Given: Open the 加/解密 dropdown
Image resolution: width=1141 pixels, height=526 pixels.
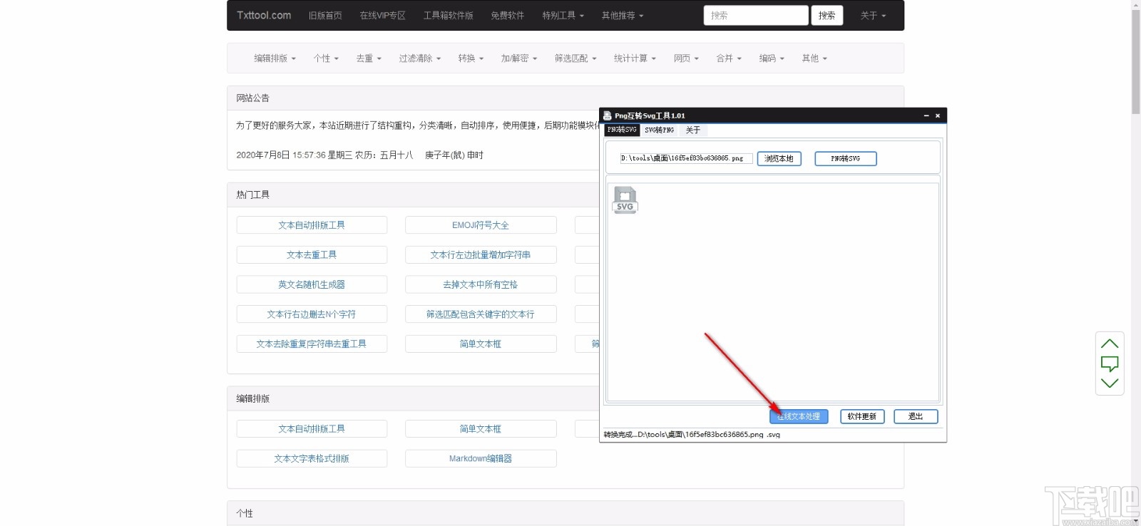Looking at the screenshot, I should [518, 58].
